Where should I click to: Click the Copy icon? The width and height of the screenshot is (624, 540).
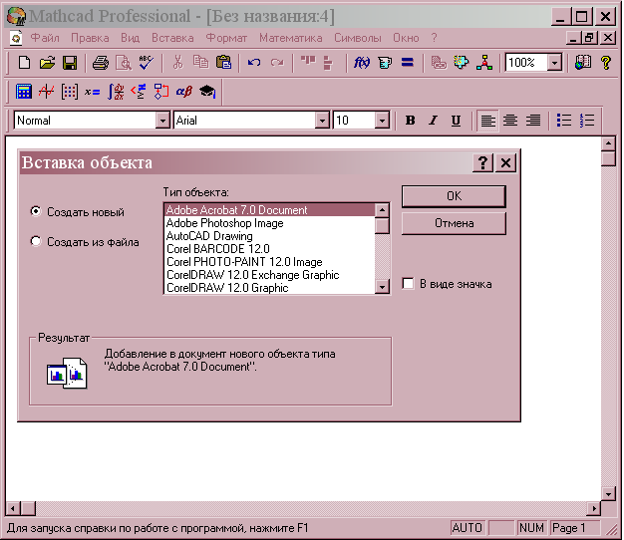click(x=200, y=63)
